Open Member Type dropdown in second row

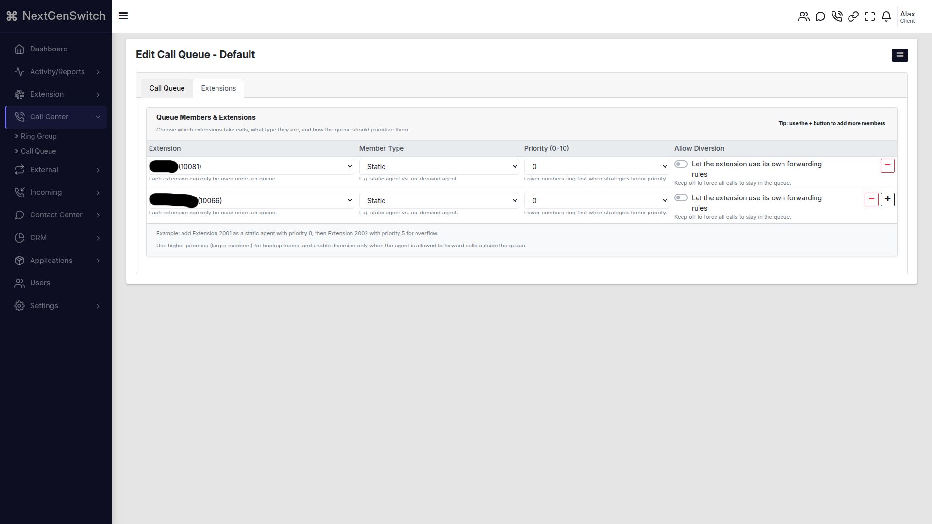[439, 201]
